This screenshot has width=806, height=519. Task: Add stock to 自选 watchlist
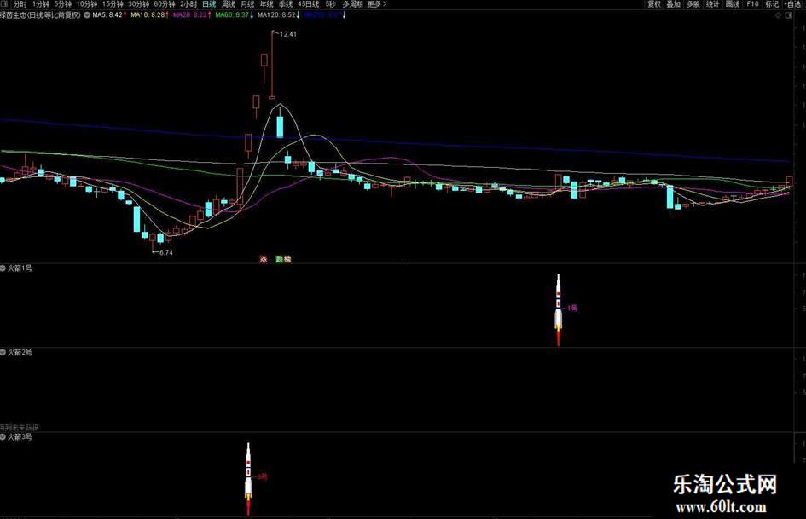pyautogui.click(x=793, y=4)
